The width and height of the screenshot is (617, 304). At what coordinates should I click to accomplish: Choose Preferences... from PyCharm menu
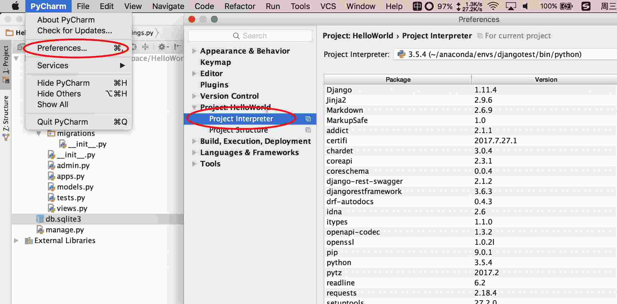[x=79, y=48]
